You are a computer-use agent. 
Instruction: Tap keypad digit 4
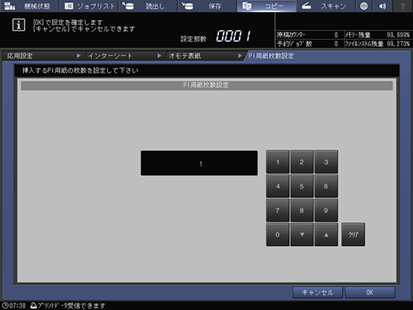pyautogui.click(x=277, y=186)
